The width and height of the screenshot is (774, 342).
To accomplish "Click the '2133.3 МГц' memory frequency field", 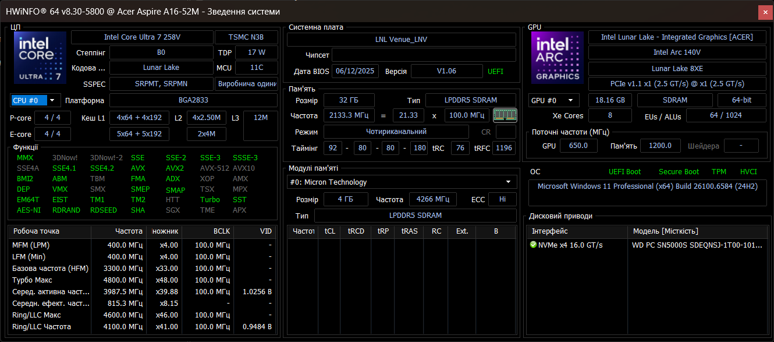I will tap(349, 115).
